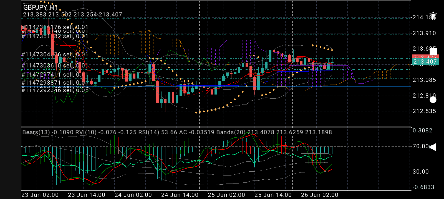Viewport: 444px width, 199px height.
Task: Select the 26 Jun 02:00 time label
Action: [320, 195]
